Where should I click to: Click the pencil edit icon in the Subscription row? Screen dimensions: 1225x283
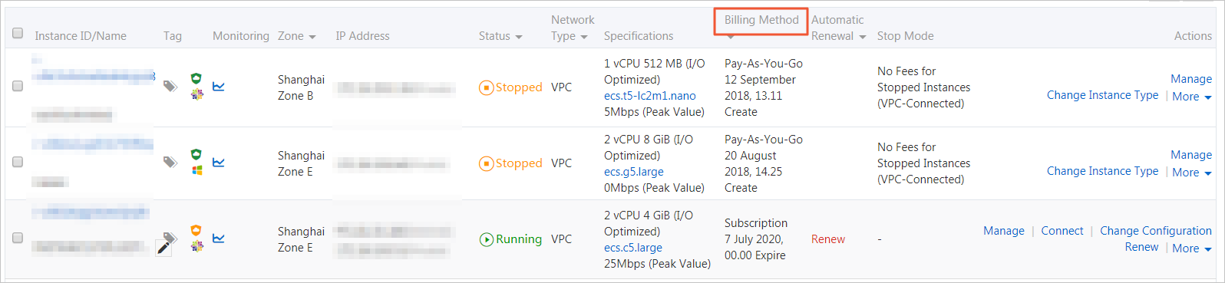click(x=163, y=247)
